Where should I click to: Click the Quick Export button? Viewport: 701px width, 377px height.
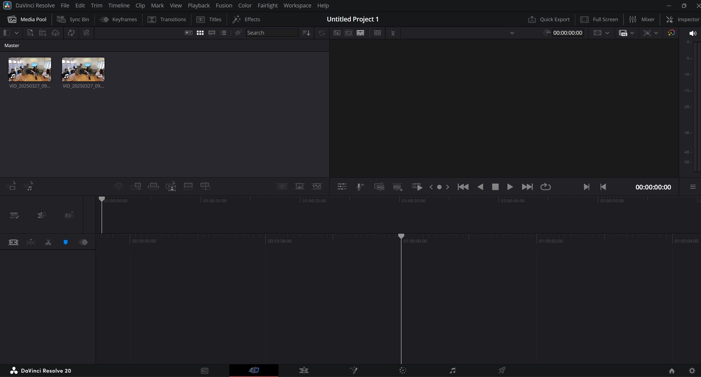click(549, 19)
